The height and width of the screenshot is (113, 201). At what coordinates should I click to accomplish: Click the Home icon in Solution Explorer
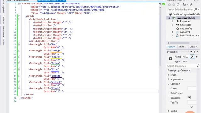pyautogui.click(x=178, y=5)
